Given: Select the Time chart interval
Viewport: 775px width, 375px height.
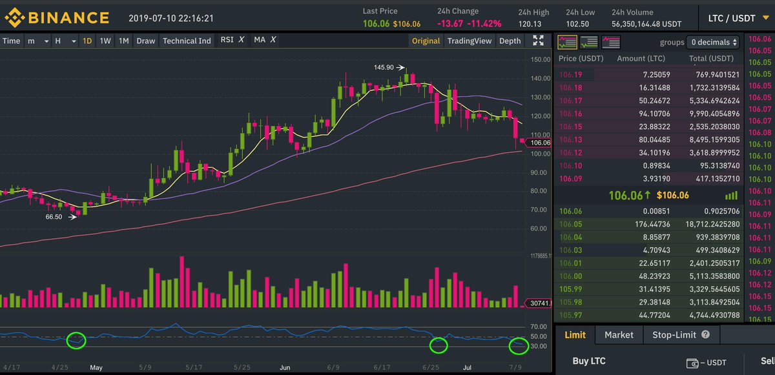Looking at the screenshot, I should coord(12,41).
